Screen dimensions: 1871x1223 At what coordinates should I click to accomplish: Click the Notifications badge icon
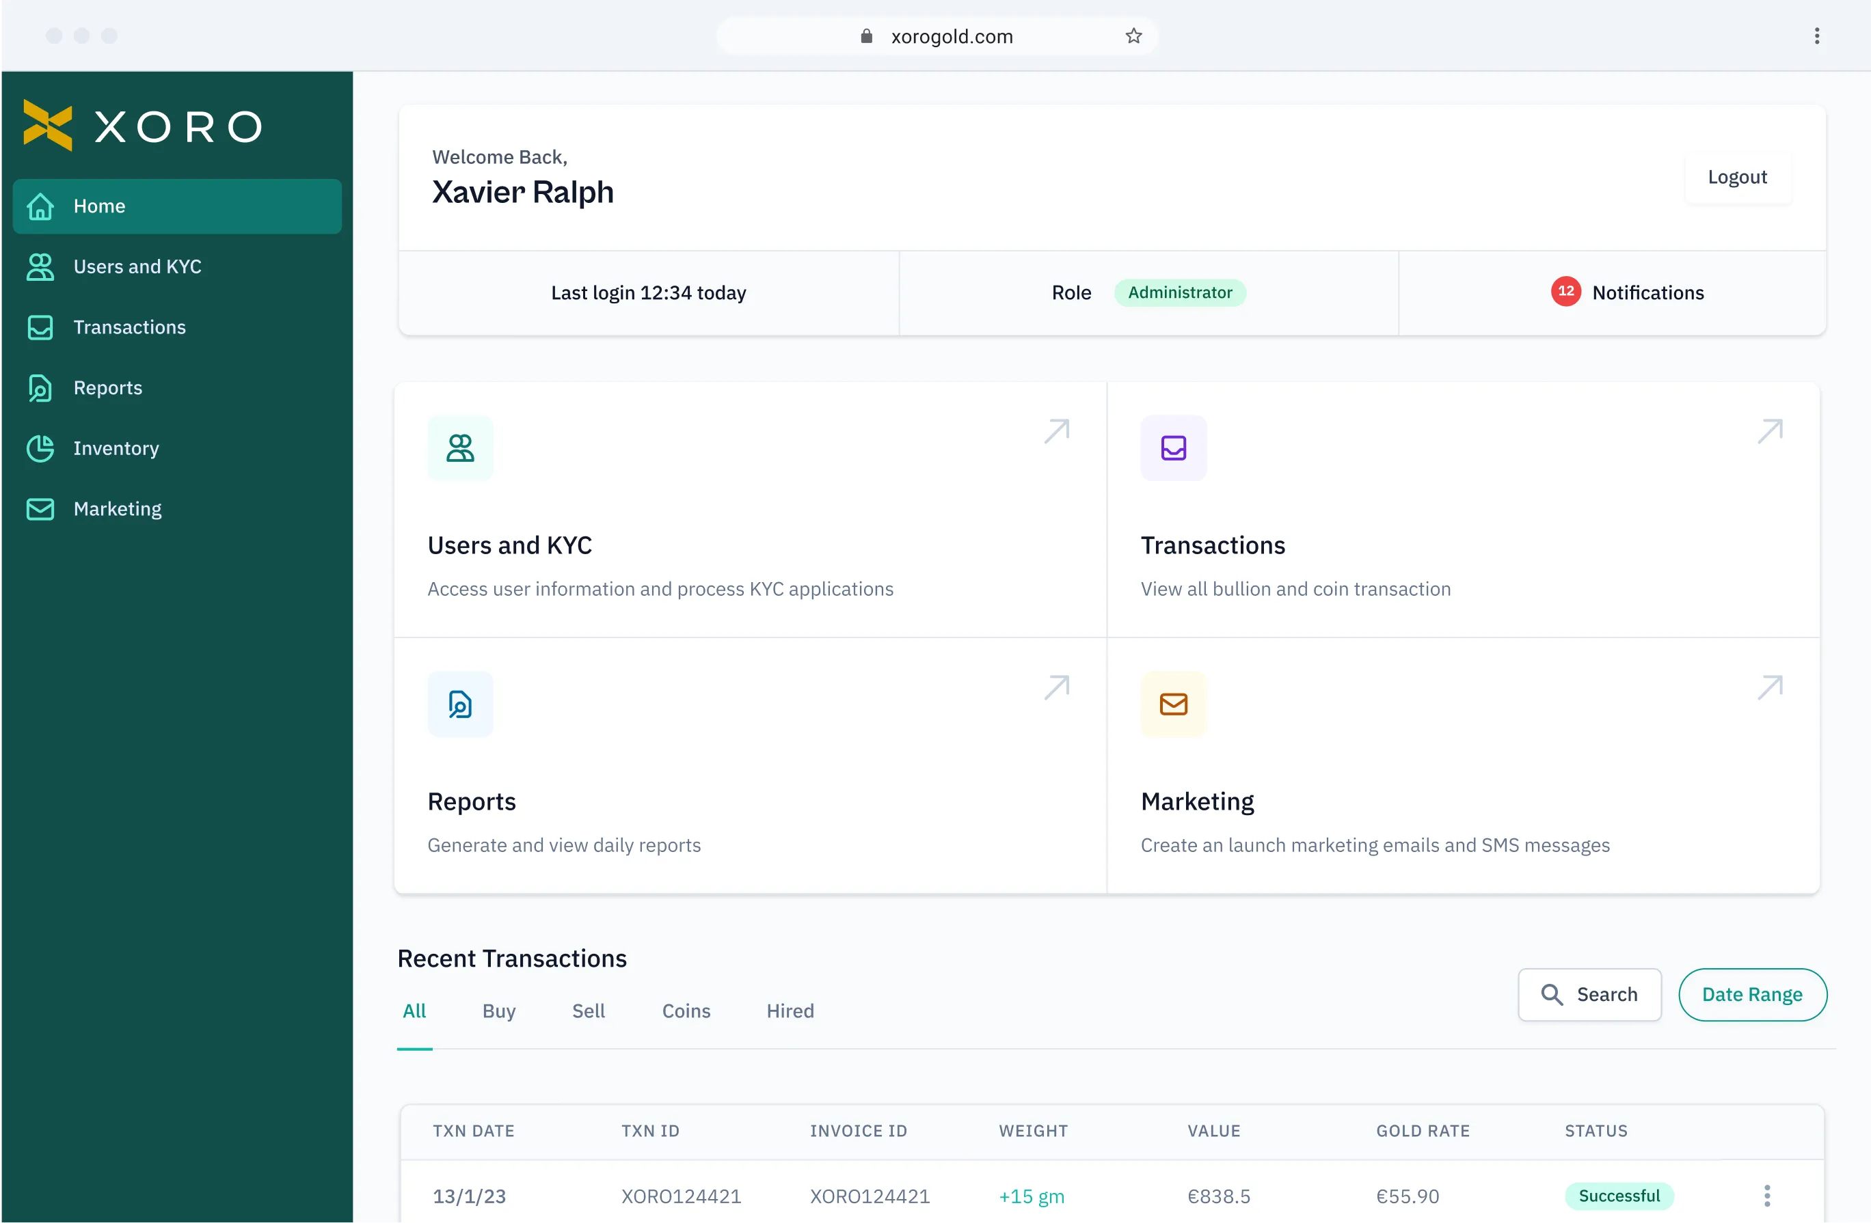coord(1565,291)
